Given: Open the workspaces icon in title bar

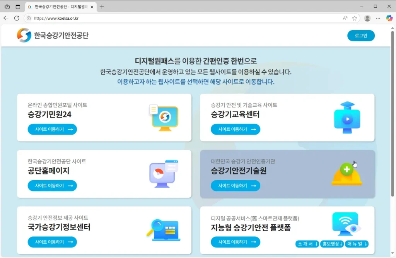Looking at the screenshot, I should coord(7,7).
